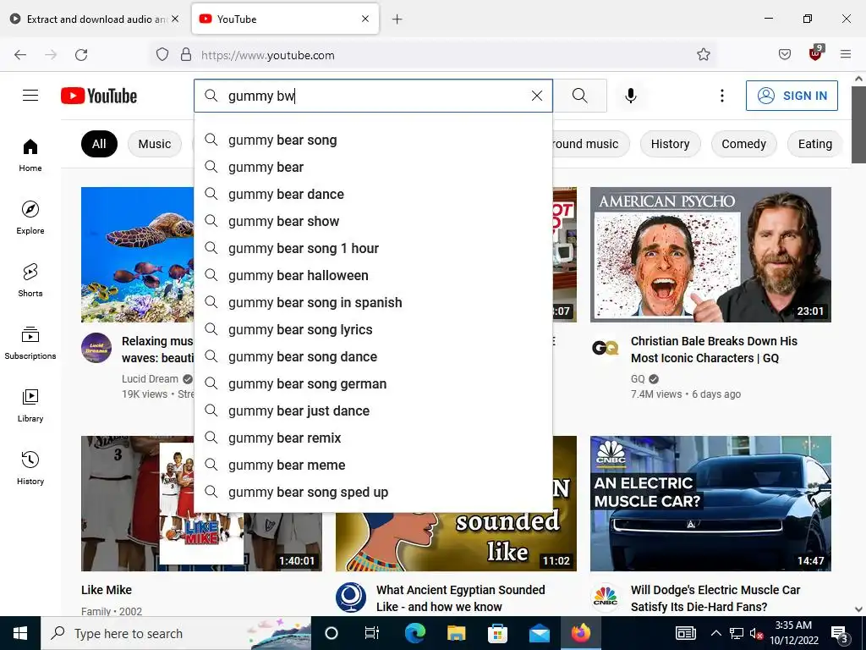Choose suggestion 'gummy bear song 1 hour'
This screenshot has height=650, width=866.
(373, 248)
